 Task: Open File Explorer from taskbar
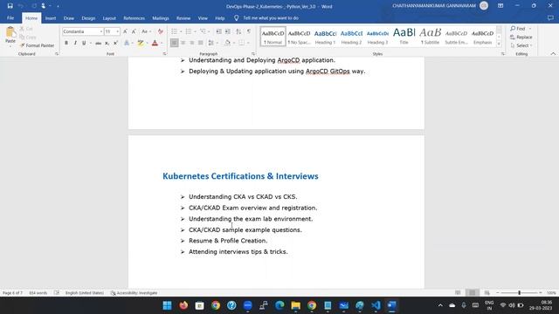coord(295,305)
